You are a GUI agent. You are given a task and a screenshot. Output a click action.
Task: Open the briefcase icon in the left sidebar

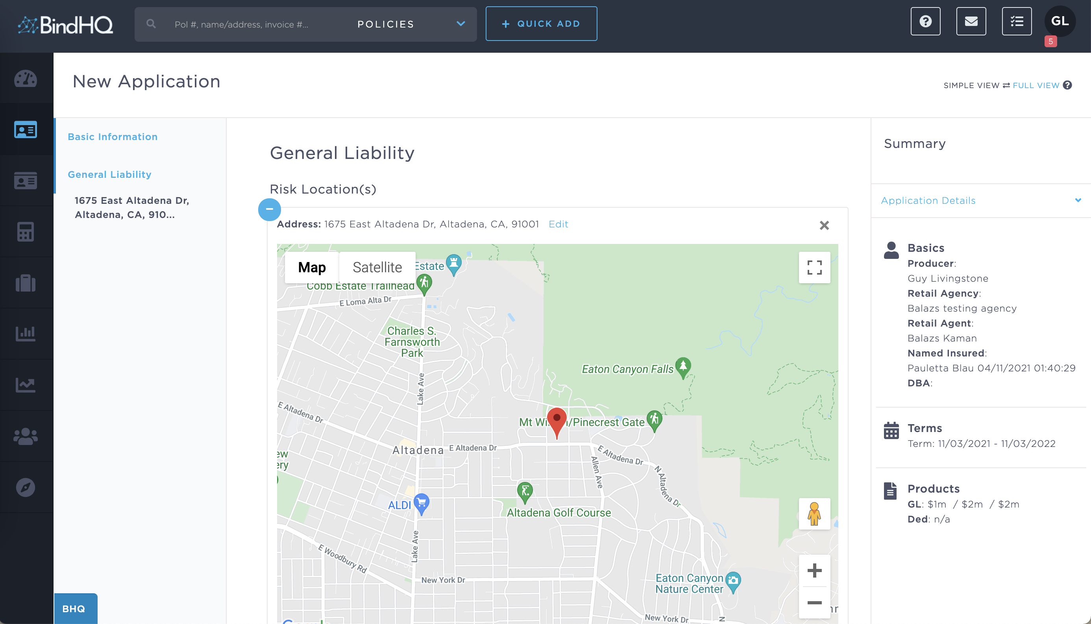point(26,282)
